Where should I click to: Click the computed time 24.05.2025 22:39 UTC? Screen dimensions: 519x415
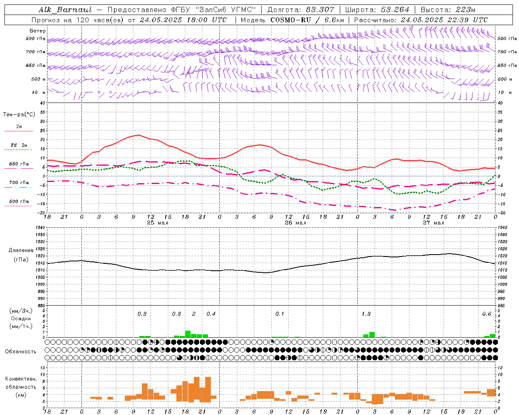click(x=444, y=20)
